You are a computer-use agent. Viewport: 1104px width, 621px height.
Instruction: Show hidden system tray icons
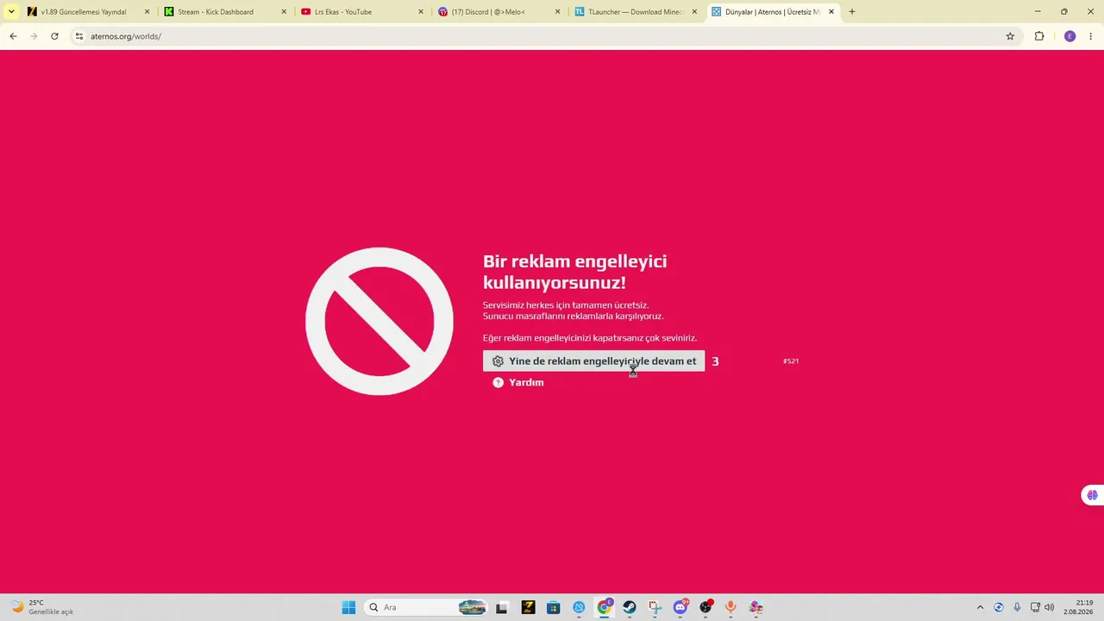(x=980, y=607)
